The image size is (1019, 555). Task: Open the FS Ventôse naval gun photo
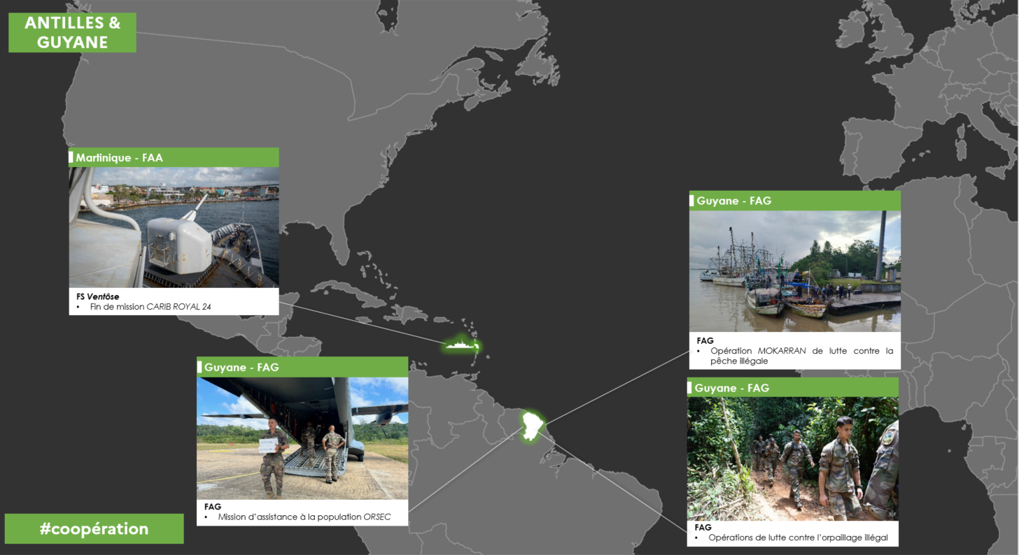click(174, 227)
